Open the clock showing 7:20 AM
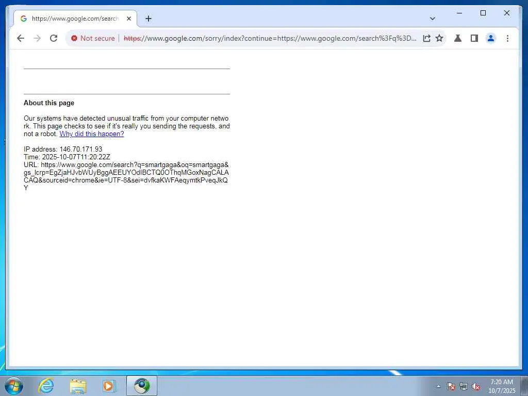 coord(501,386)
